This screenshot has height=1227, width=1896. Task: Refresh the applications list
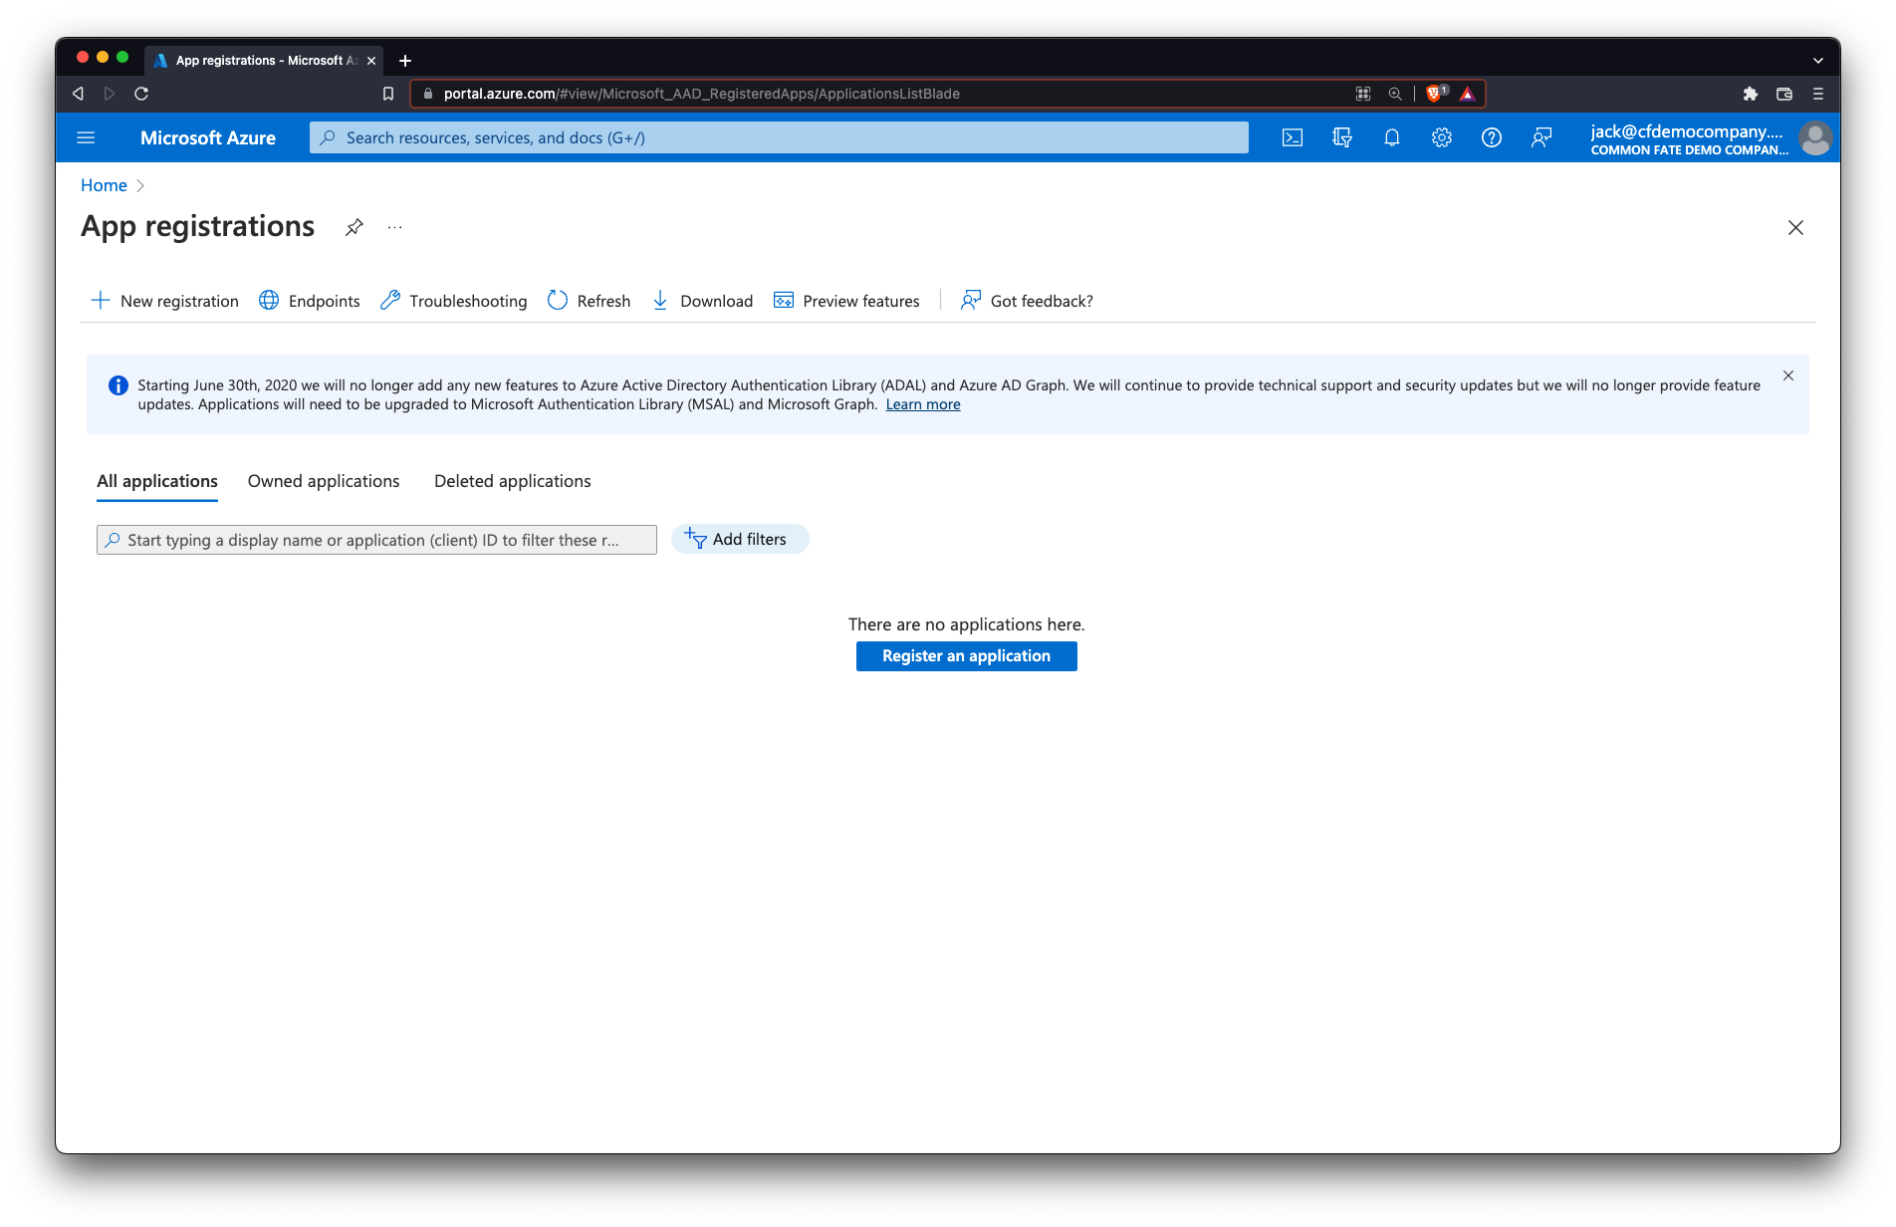click(589, 301)
